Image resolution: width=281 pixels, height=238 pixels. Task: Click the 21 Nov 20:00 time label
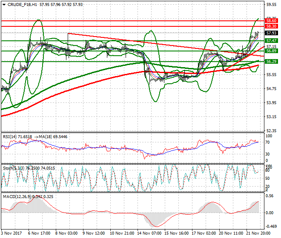pyautogui.click(x=258, y=233)
